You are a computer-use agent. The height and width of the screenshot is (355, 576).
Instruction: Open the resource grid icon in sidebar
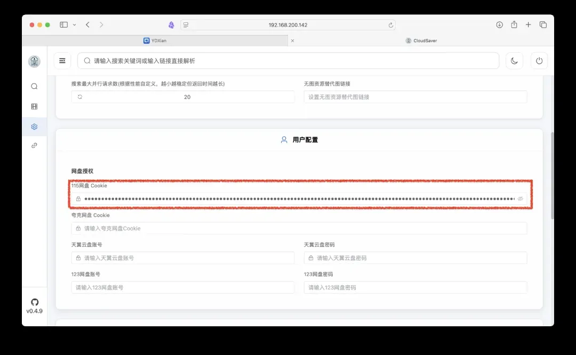point(34,106)
